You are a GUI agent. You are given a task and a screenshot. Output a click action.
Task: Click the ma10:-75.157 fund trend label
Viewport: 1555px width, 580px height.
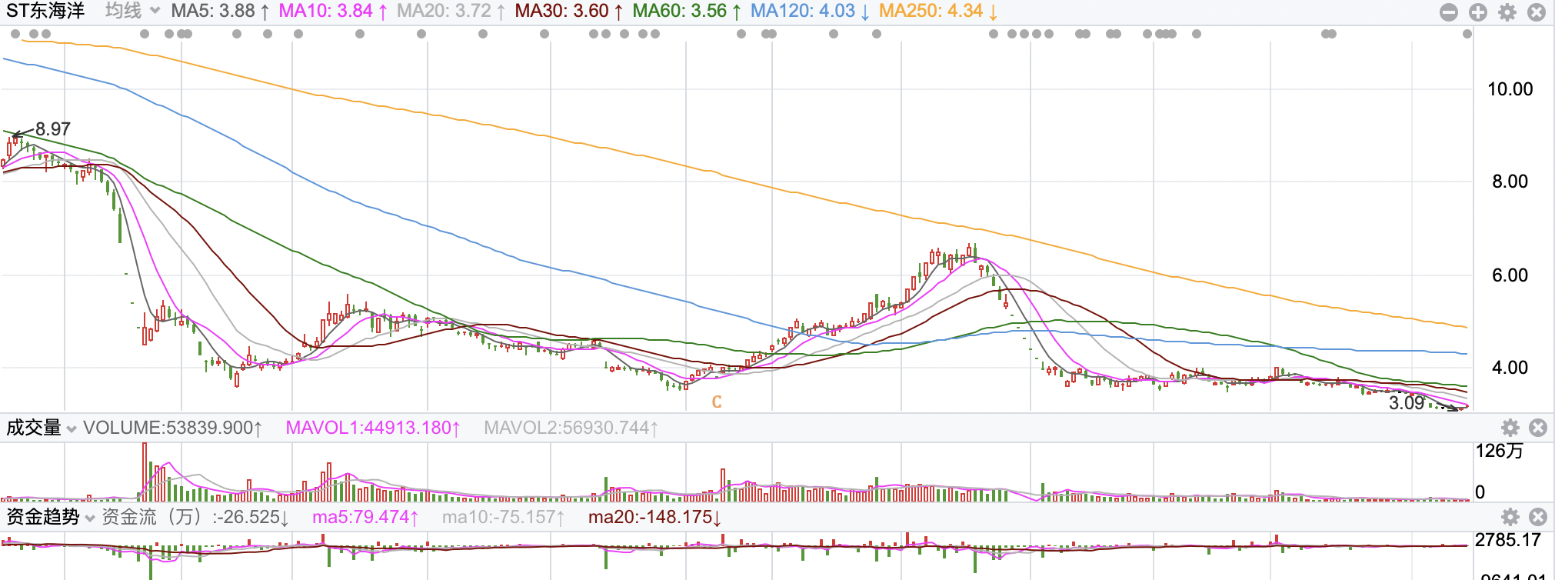coord(504,517)
